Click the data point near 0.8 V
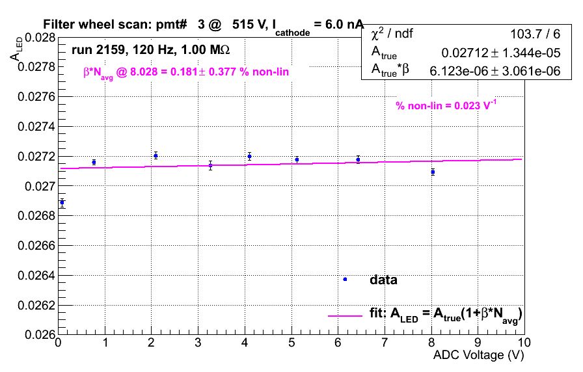The height and width of the screenshot is (372, 583). point(94,163)
